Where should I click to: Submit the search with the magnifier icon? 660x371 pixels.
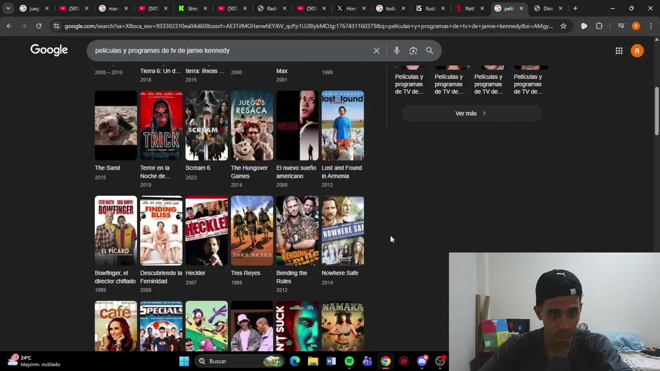point(430,50)
